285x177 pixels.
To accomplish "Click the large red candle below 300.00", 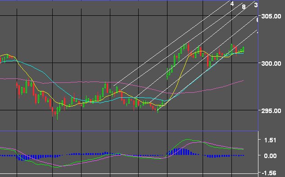I will [208, 61].
